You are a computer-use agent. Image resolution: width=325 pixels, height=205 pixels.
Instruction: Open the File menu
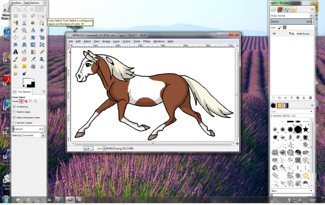(x=71, y=41)
